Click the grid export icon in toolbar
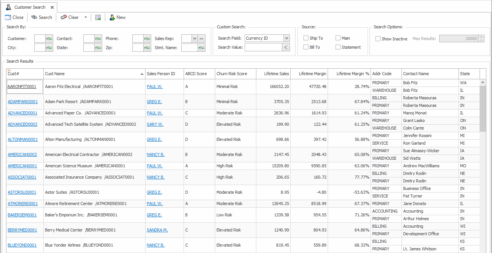The height and width of the screenshot is (253, 492). point(98,17)
